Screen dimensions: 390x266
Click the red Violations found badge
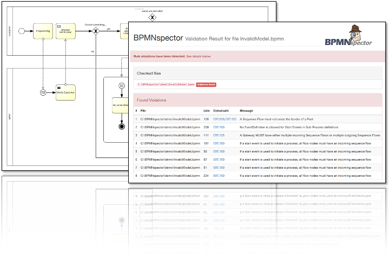click(x=206, y=84)
